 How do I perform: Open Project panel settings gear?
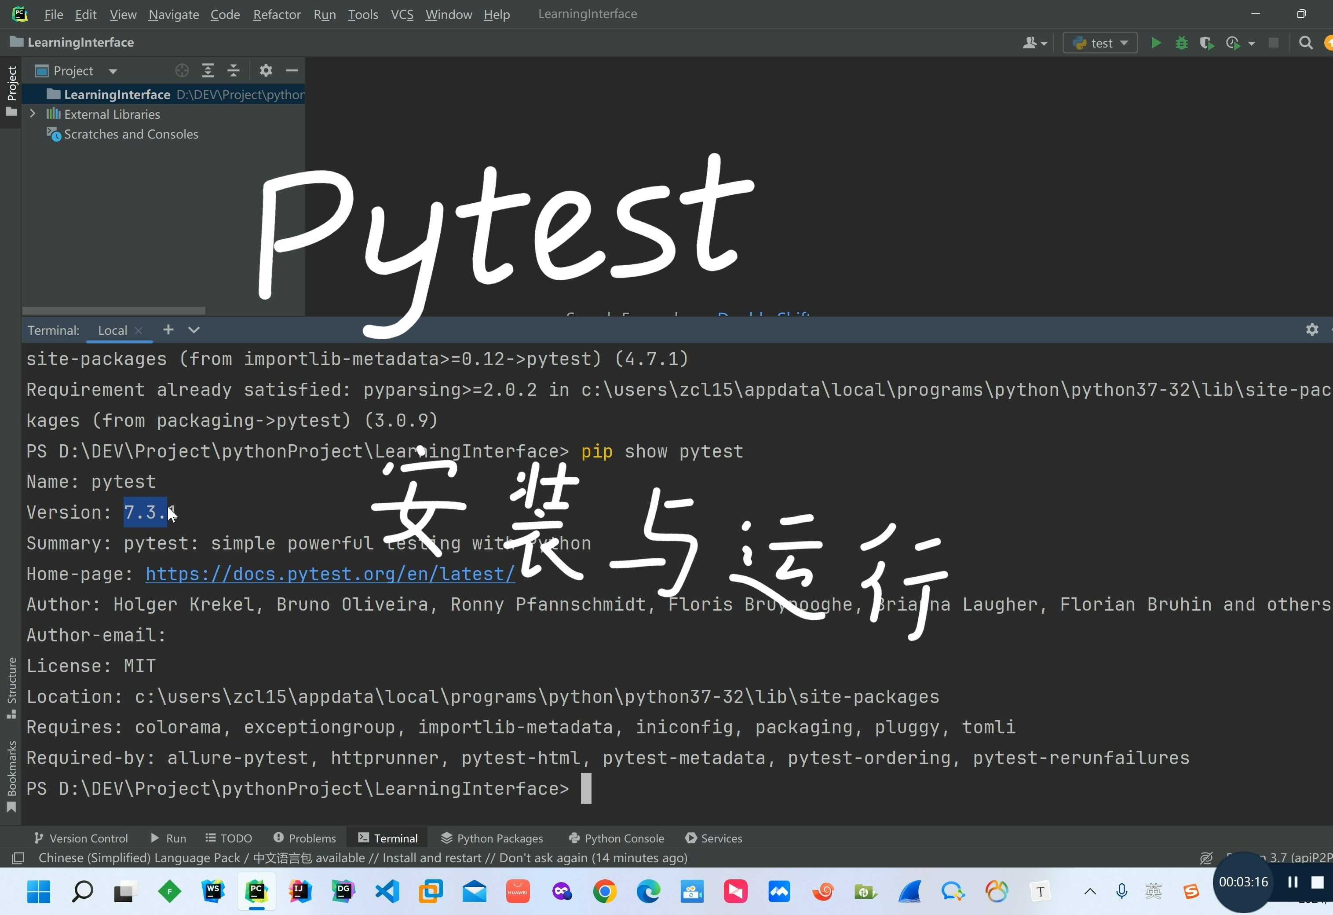(x=266, y=70)
